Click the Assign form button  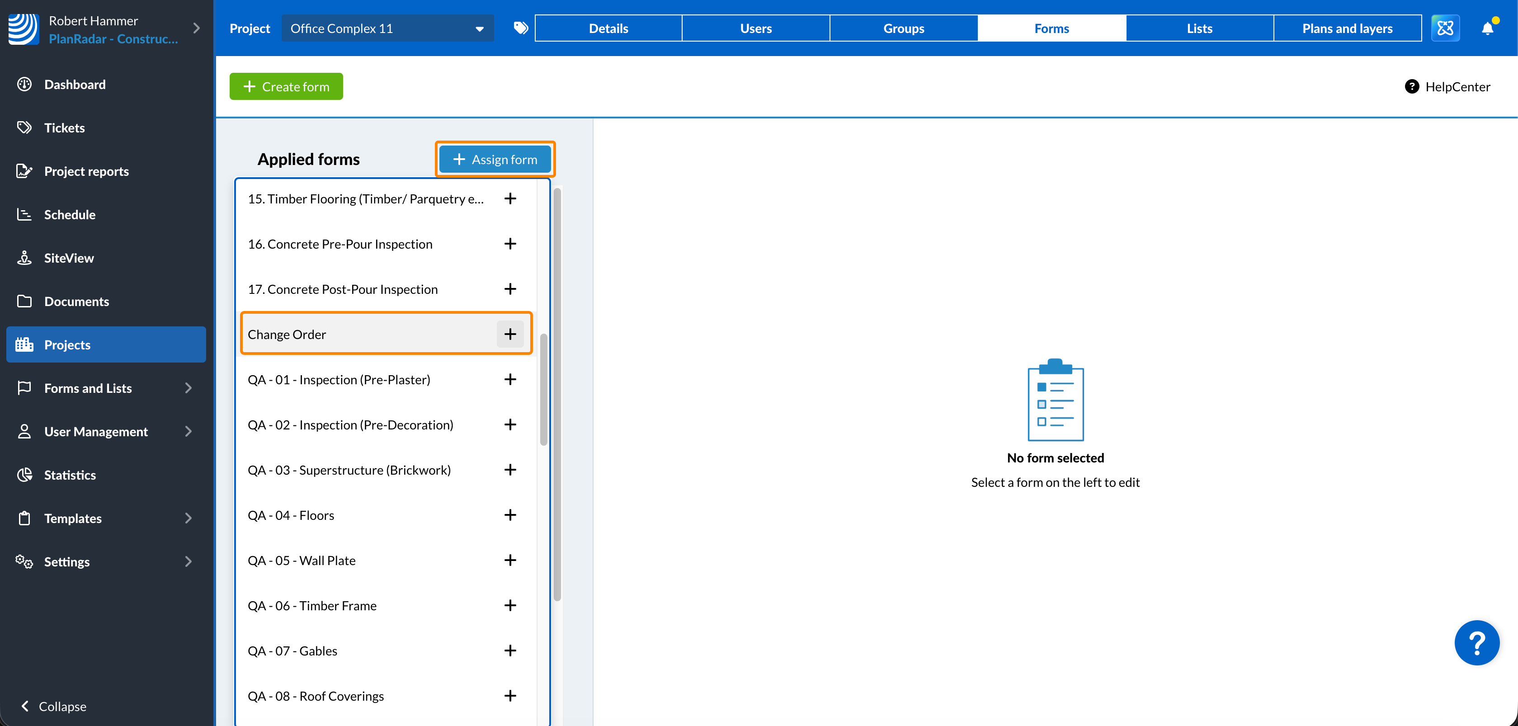495,160
